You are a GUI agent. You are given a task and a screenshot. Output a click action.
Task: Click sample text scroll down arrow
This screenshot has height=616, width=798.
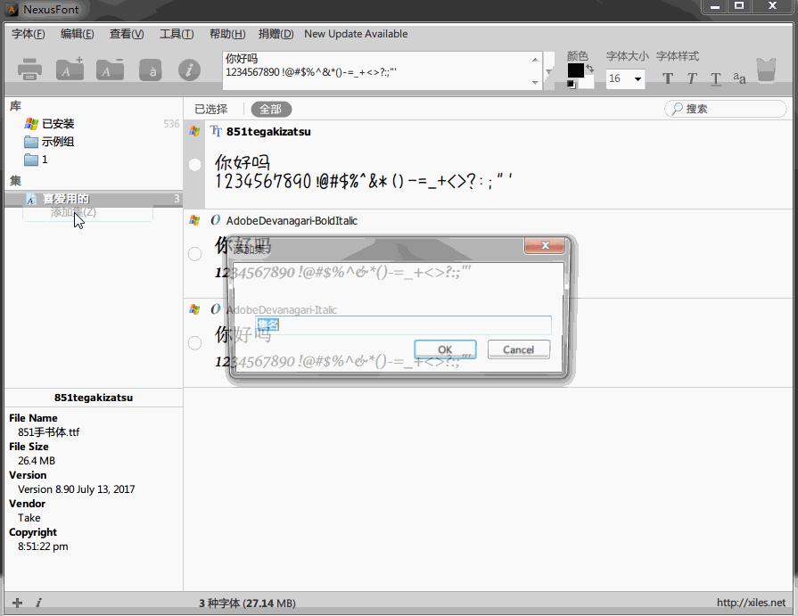[x=535, y=82]
